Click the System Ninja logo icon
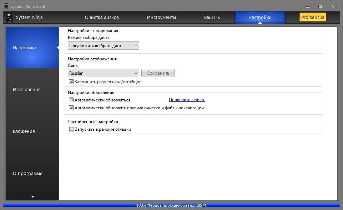Screen dimensions: 343x210 pos(9,17)
